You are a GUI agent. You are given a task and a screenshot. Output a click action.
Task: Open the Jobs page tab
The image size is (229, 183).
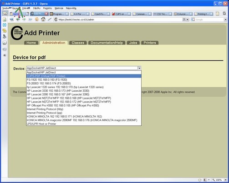(133, 43)
